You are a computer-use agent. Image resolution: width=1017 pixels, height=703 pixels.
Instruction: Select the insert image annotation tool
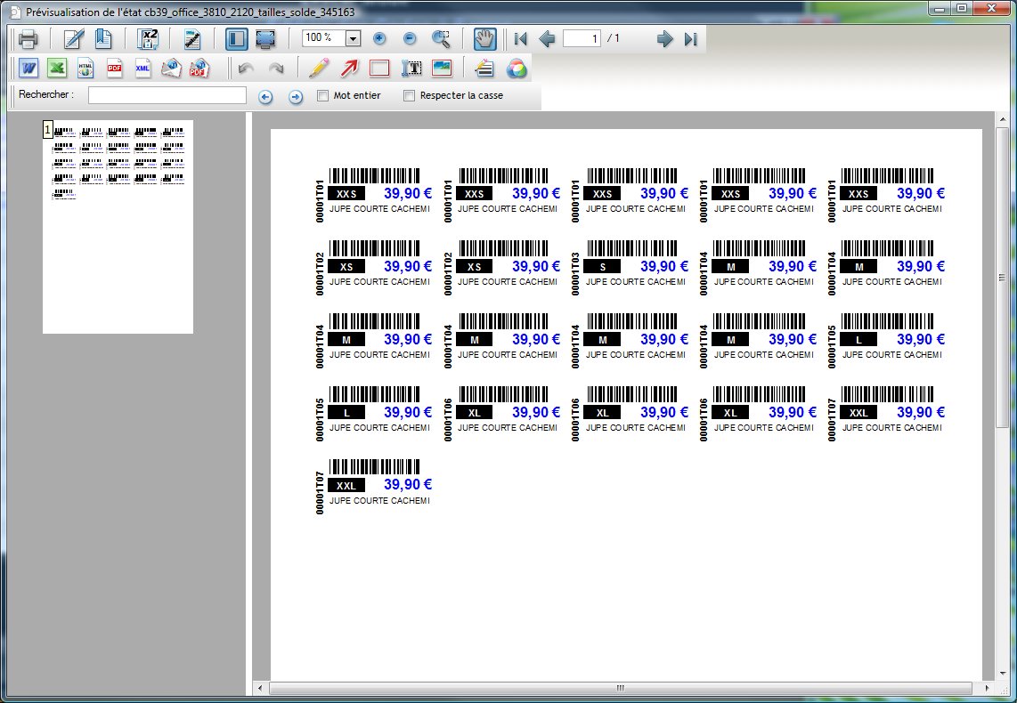442,68
